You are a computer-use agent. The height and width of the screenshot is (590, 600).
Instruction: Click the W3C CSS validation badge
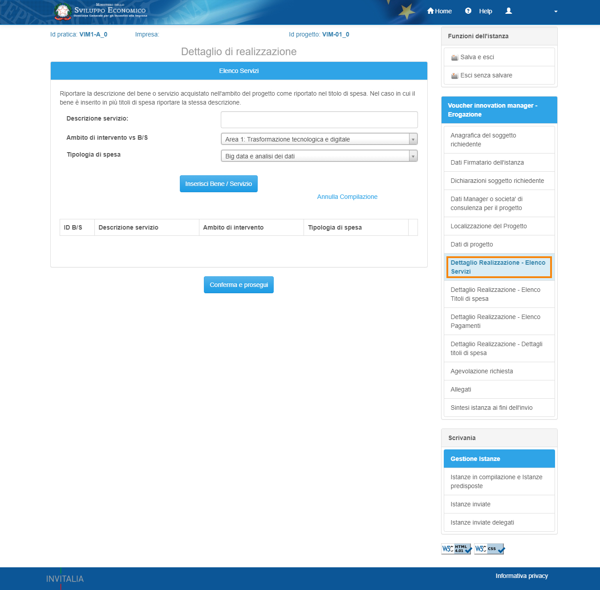[x=490, y=549]
